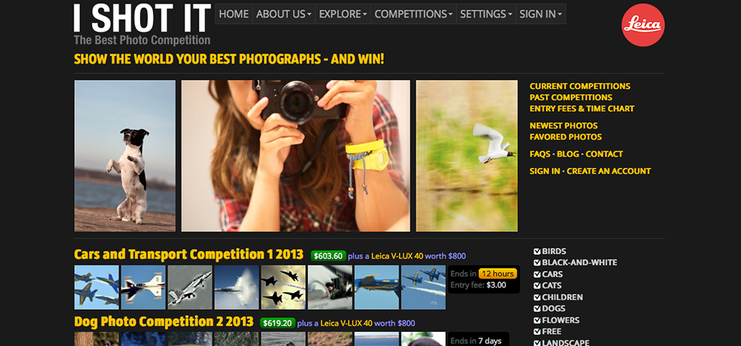Open the four silhouetted jets thumbnail
741x346 pixels.
[x=284, y=287]
